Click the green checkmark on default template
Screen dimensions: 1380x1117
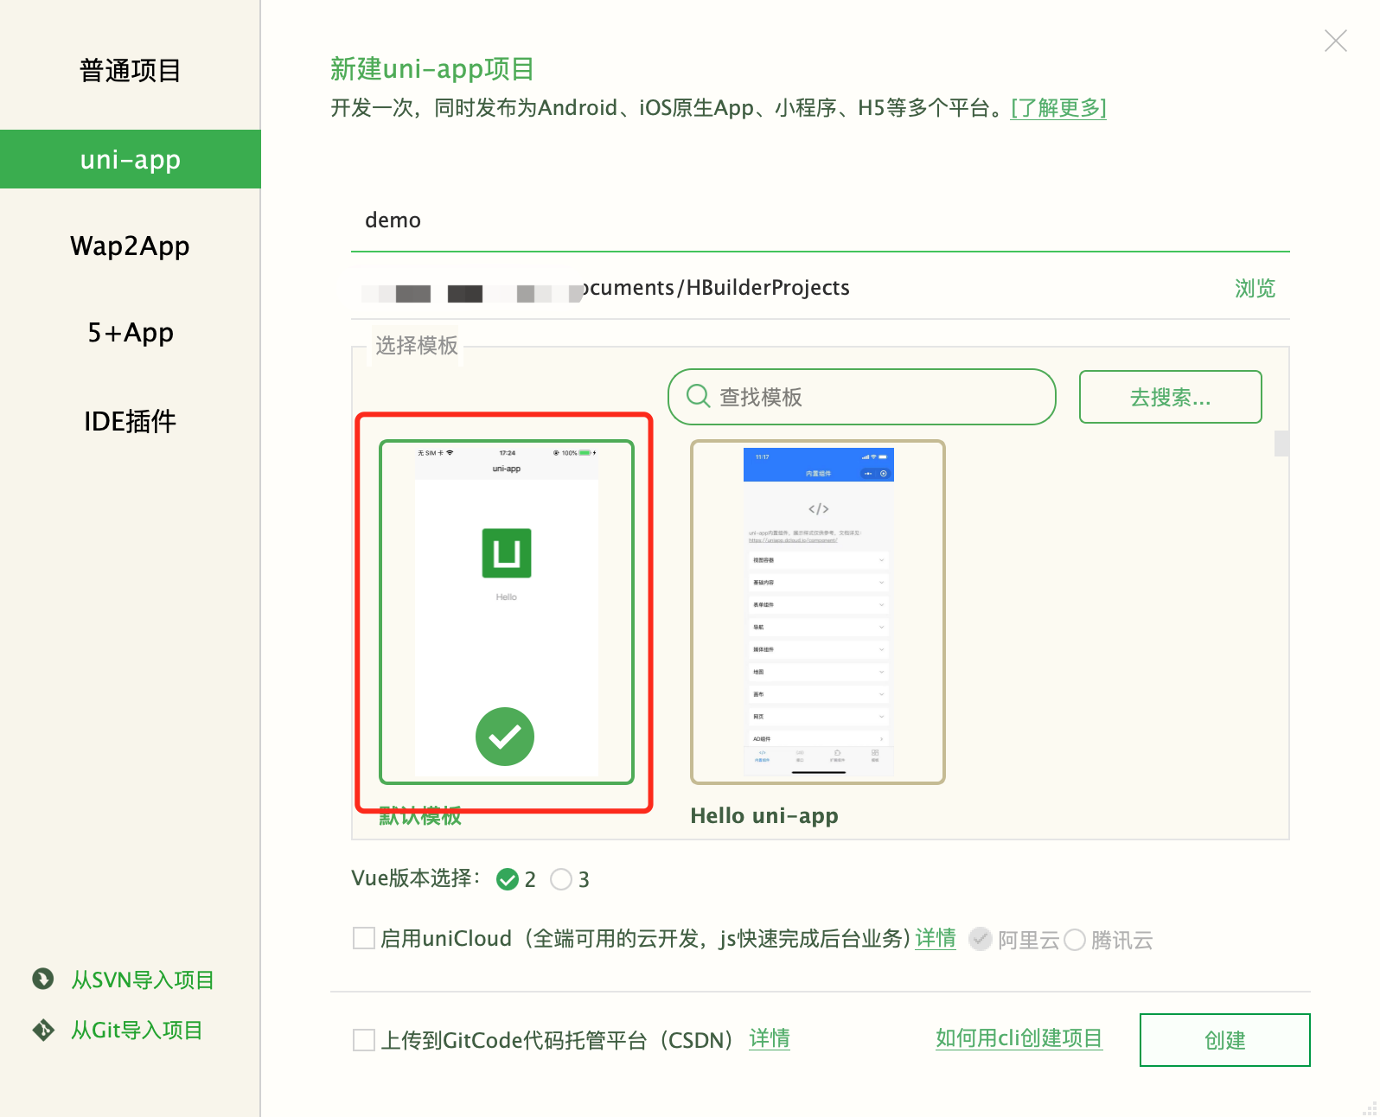tap(505, 737)
